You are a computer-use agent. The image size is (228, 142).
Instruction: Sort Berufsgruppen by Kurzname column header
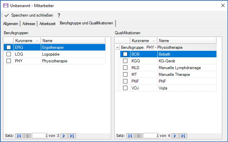tap(27, 41)
